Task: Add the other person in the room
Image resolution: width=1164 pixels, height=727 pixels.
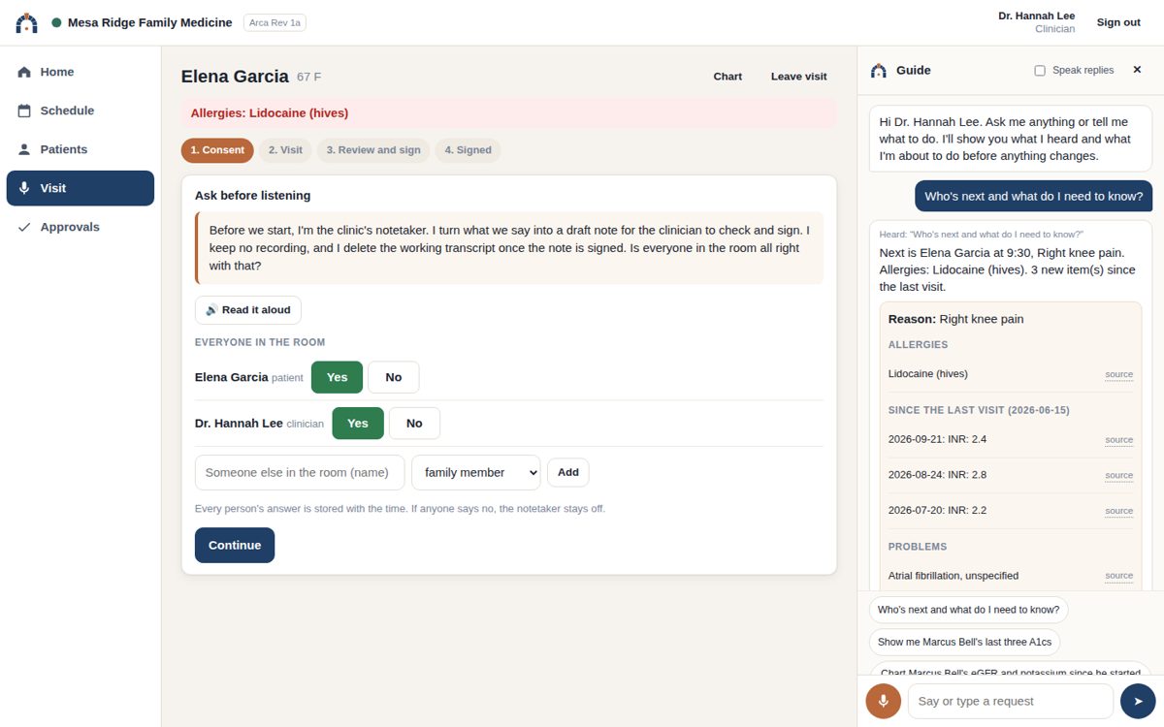Action: tap(568, 472)
